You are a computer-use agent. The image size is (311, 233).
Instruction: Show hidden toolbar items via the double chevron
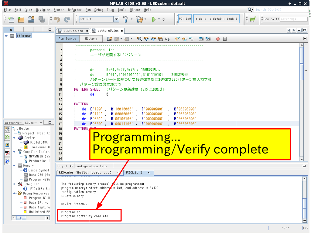[x=164, y=19]
